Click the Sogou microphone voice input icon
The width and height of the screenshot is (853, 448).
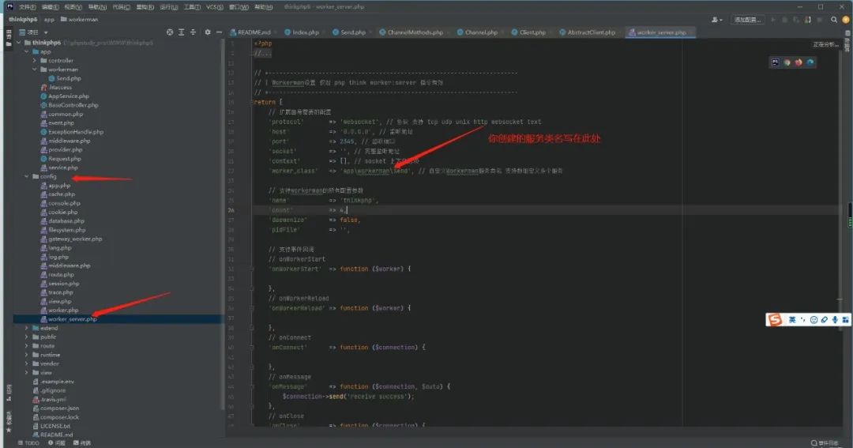click(x=835, y=319)
